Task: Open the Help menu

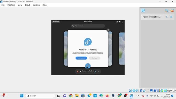Action: [x=45, y=5]
